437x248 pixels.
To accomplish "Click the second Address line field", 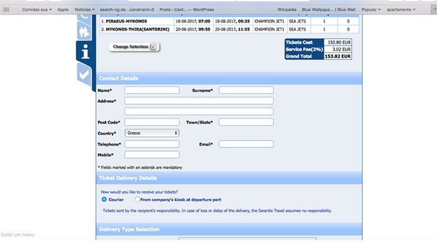I will pos(199,111).
